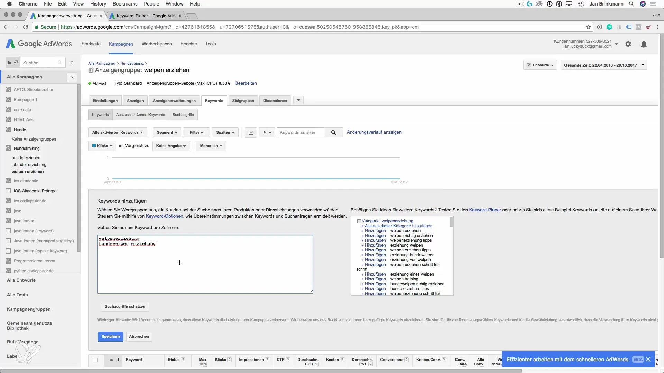
Task: Open the macOS notification center icon
Action: 653,4
